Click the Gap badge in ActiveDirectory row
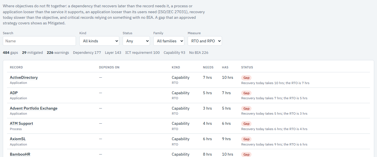This screenshot has height=157, width=377. (246, 78)
